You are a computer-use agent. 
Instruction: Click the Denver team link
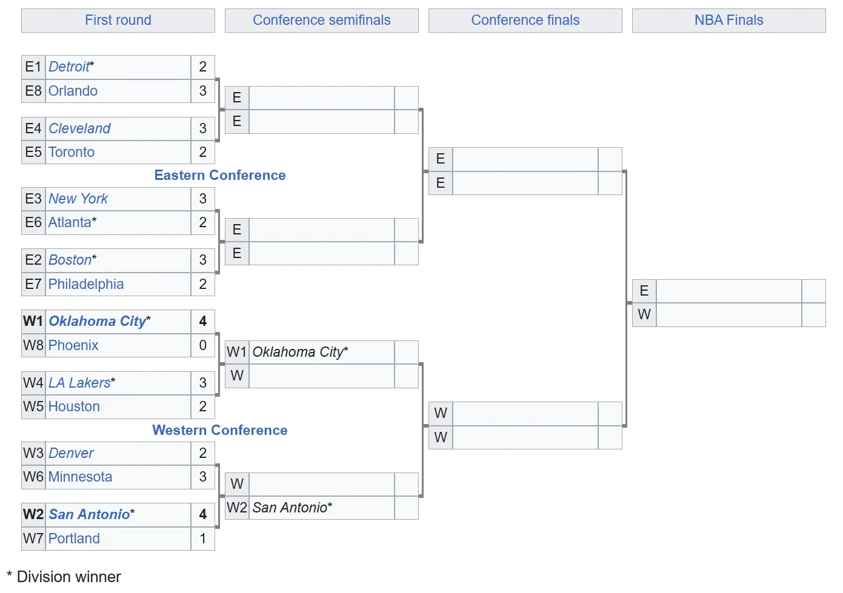point(71,453)
